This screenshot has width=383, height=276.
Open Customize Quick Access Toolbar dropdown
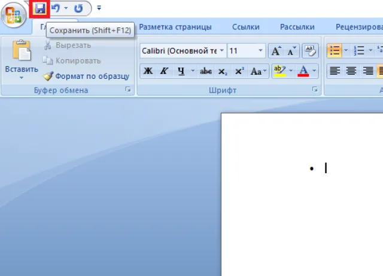point(99,8)
